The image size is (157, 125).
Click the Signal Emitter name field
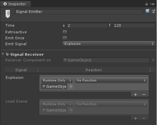pos(79,12)
